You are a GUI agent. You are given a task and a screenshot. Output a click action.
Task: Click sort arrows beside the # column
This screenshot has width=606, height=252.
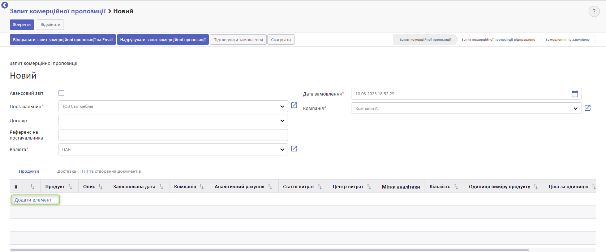[32, 187]
